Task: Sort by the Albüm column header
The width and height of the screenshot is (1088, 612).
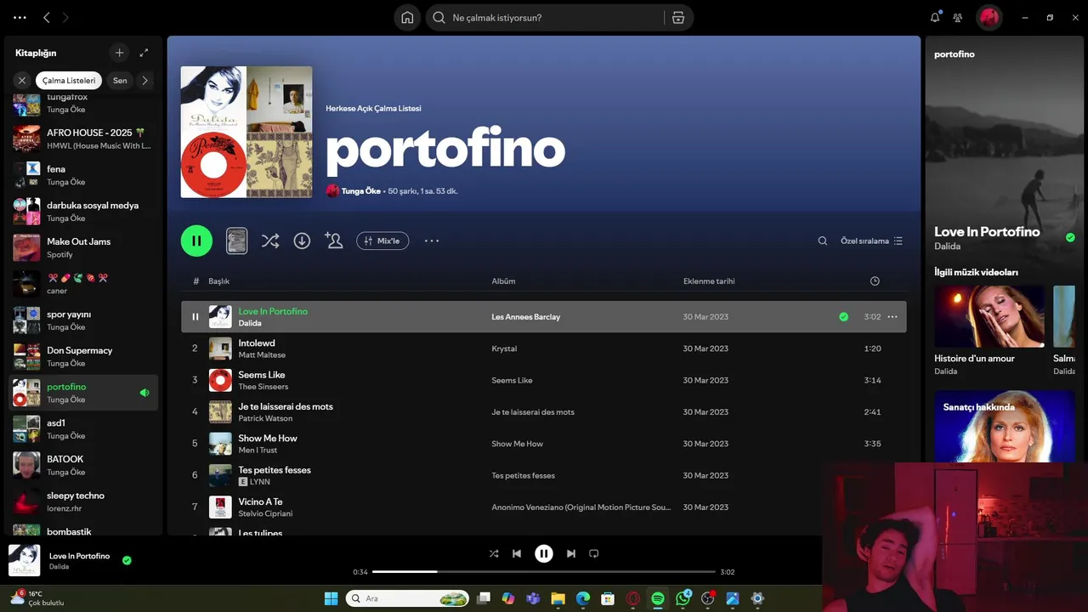Action: click(x=503, y=281)
